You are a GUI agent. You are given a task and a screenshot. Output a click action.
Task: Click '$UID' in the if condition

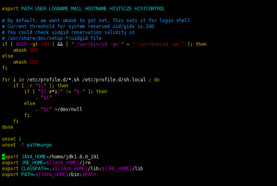(21, 44)
